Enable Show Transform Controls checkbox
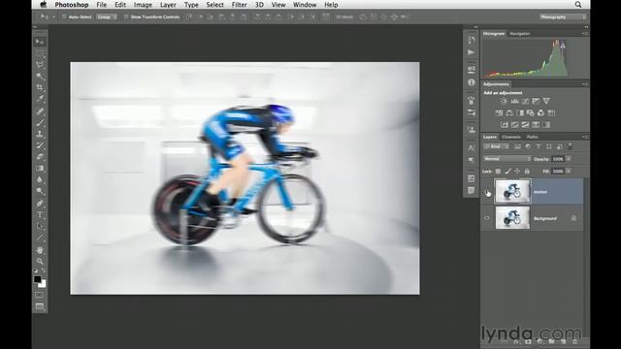 [x=126, y=17]
